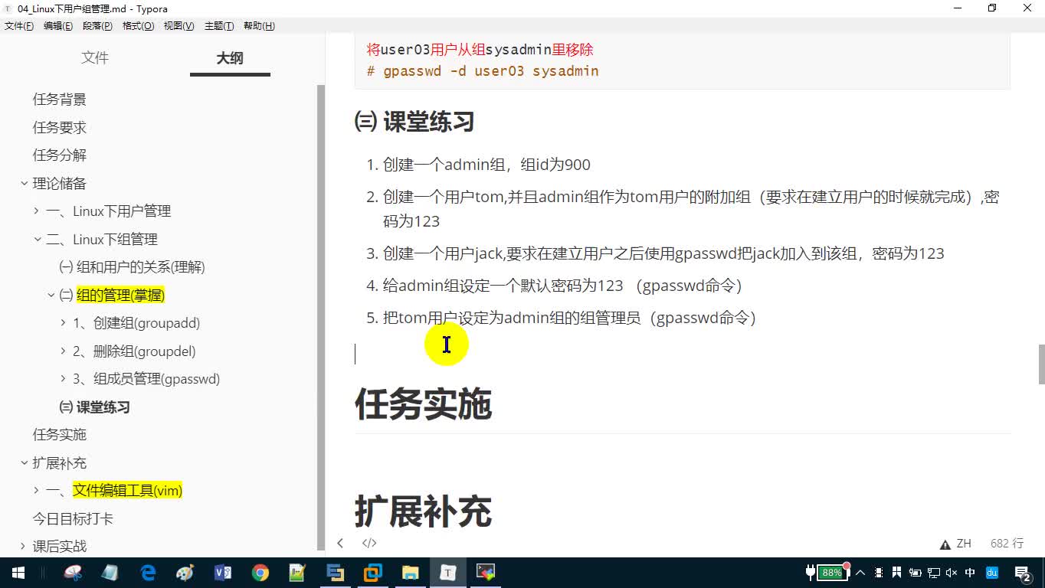This screenshot has width=1045, height=588.
Task: Open Windows Start menu
Action: point(18,573)
